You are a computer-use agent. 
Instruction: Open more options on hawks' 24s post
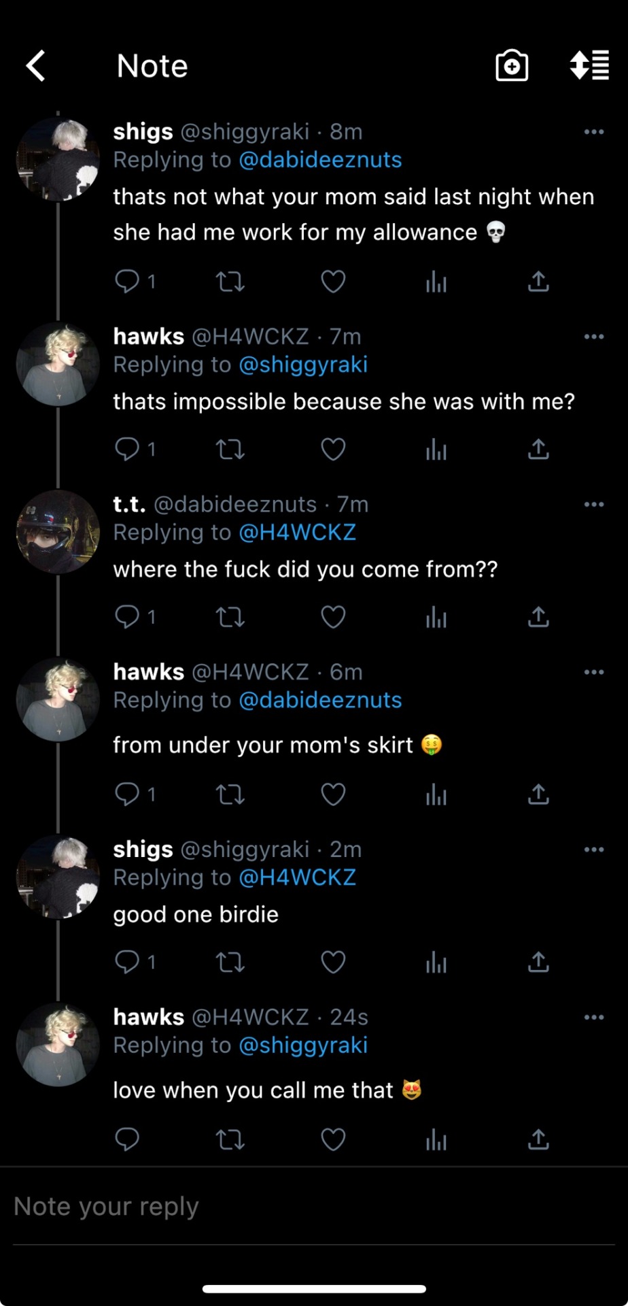[x=593, y=1018]
